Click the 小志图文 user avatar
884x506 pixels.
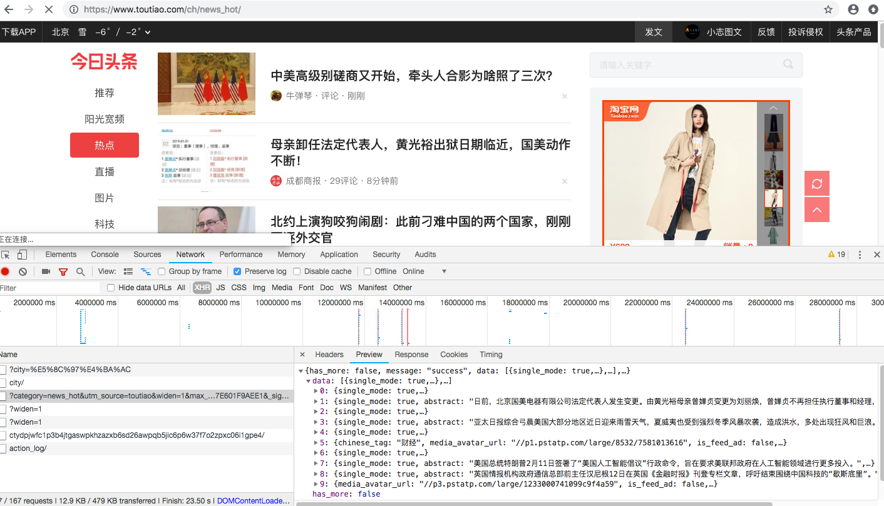[692, 32]
